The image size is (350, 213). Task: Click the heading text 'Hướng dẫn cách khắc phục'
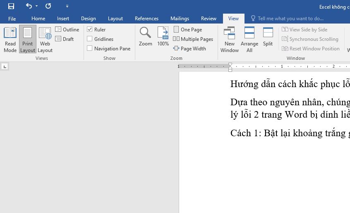[x=290, y=84]
